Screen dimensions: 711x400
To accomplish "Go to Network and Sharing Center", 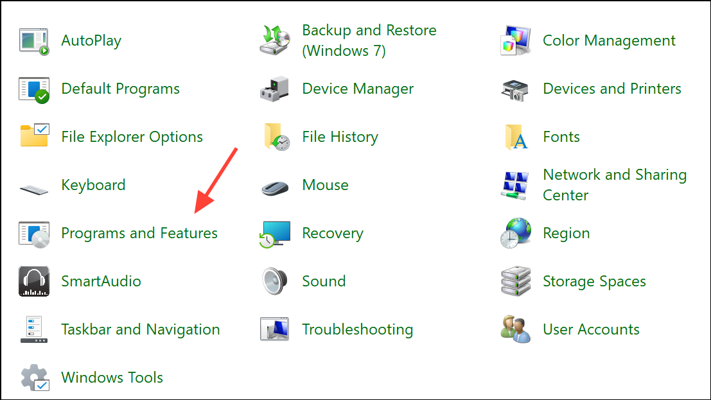I will (x=614, y=185).
